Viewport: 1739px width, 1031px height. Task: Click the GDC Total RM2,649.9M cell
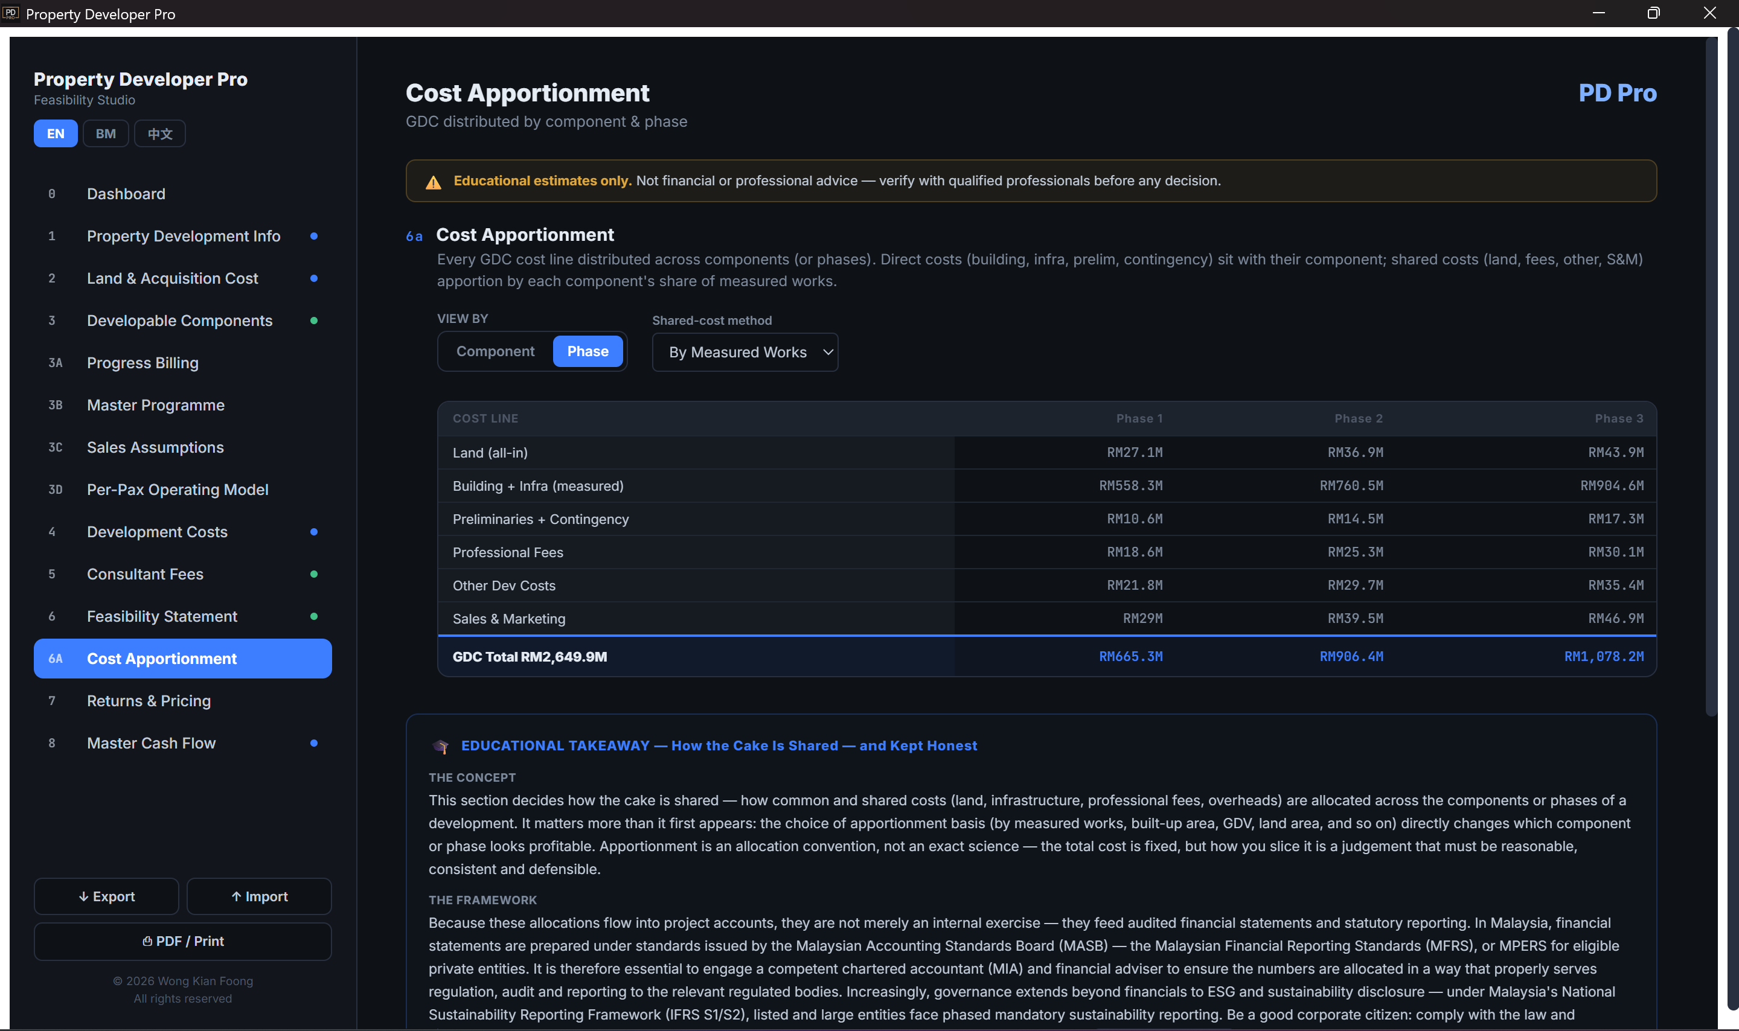pos(530,657)
